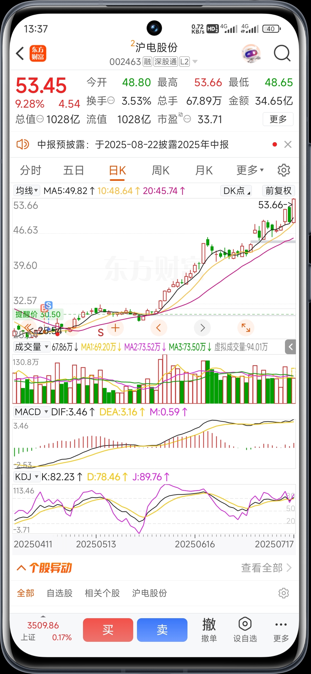Tap the speaker announcement icon

pos(23,144)
